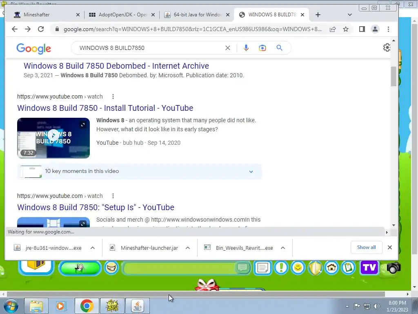
Task: Open Windows Explorer from the taskbar
Action: 36,306
